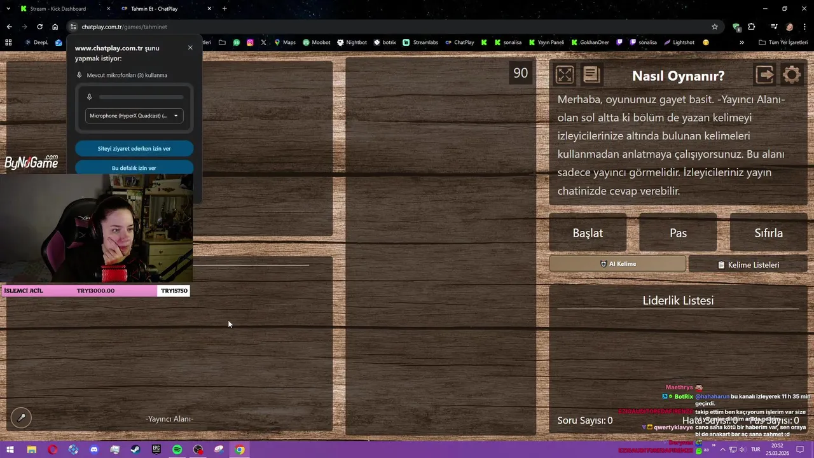Go back in Chrome
814x458 pixels.
[x=9, y=27]
